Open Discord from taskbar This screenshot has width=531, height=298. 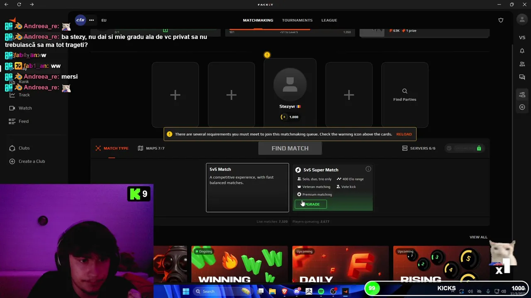coord(296,291)
